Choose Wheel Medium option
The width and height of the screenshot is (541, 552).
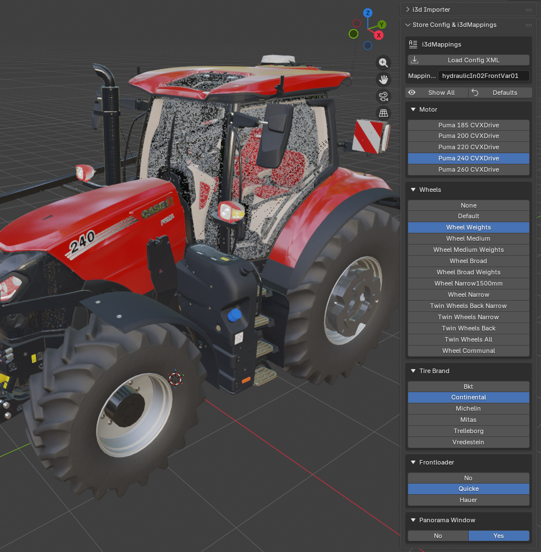pos(469,238)
